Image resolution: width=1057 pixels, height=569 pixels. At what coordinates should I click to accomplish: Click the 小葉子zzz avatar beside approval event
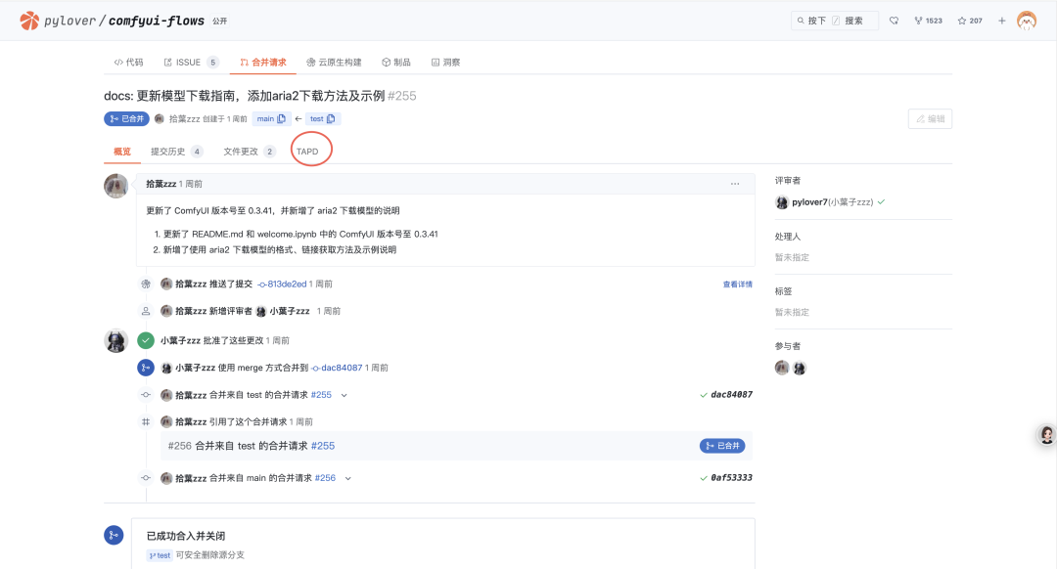(x=115, y=341)
